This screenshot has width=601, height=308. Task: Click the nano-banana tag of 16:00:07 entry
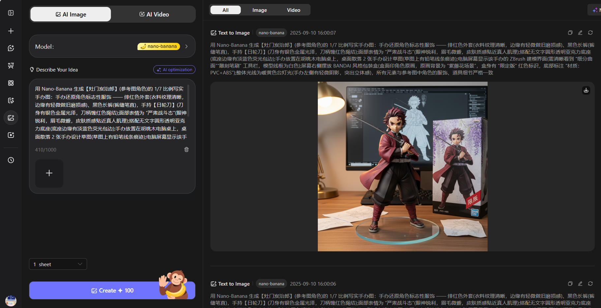click(x=271, y=33)
